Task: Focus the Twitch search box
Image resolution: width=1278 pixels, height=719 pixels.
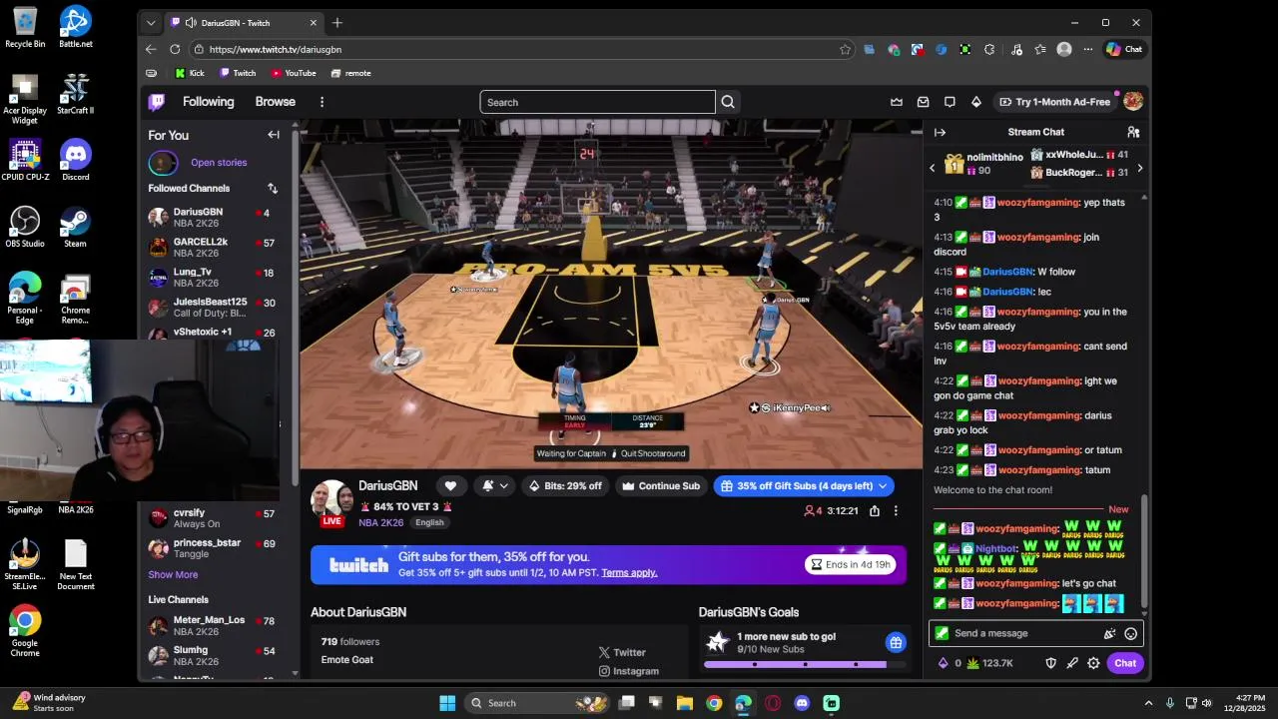Action: click(x=597, y=102)
